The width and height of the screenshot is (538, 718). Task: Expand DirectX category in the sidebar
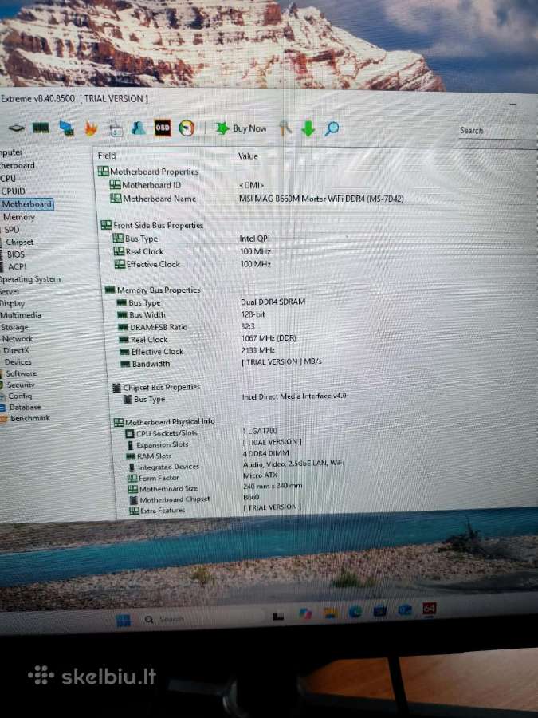click(x=16, y=351)
